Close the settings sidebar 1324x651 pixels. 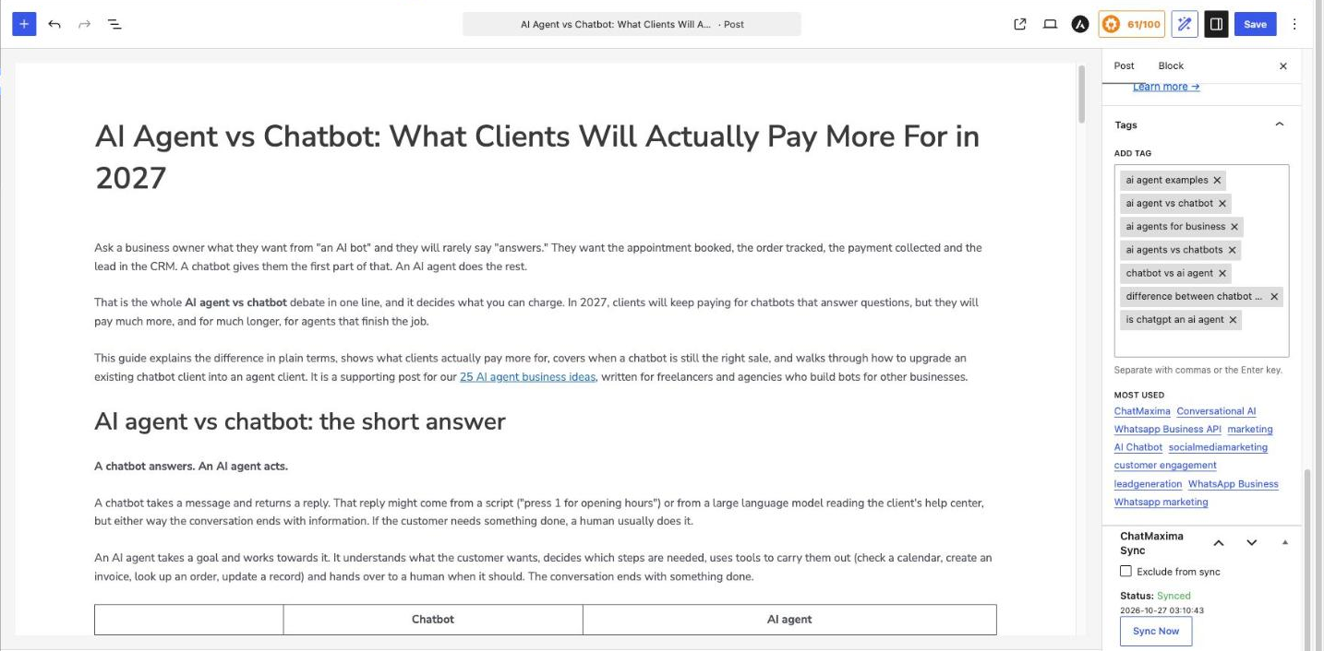[1282, 65]
